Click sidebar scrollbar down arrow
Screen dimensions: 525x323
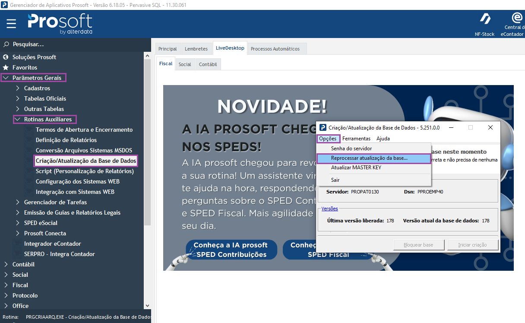coord(147,306)
